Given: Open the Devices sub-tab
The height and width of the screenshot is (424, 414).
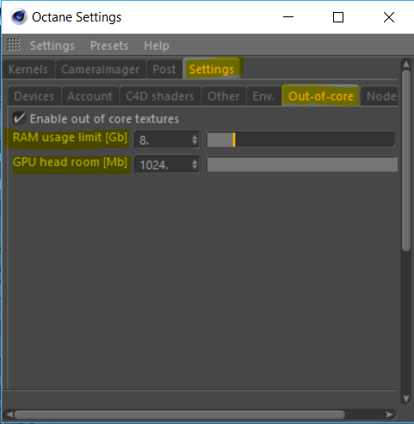Looking at the screenshot, I should coord(34,97).
